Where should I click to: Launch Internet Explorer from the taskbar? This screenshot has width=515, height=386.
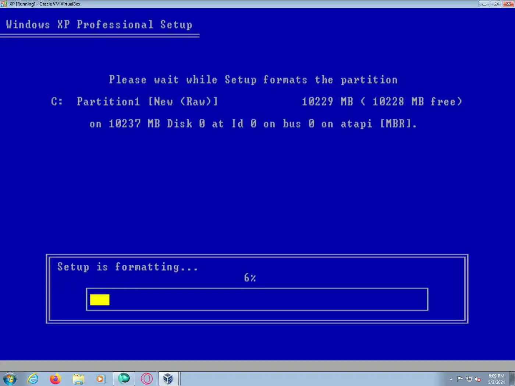pos(33,379)
